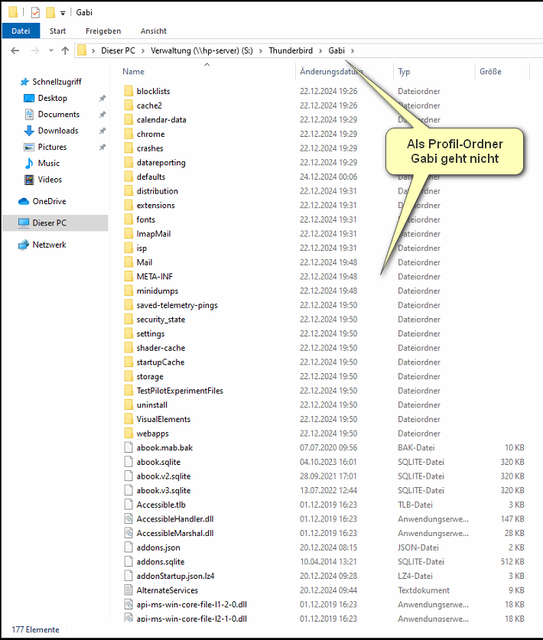Screen dimensions: 543x640
Task: Click the cache2 folder icon
Action: (128, 105)
